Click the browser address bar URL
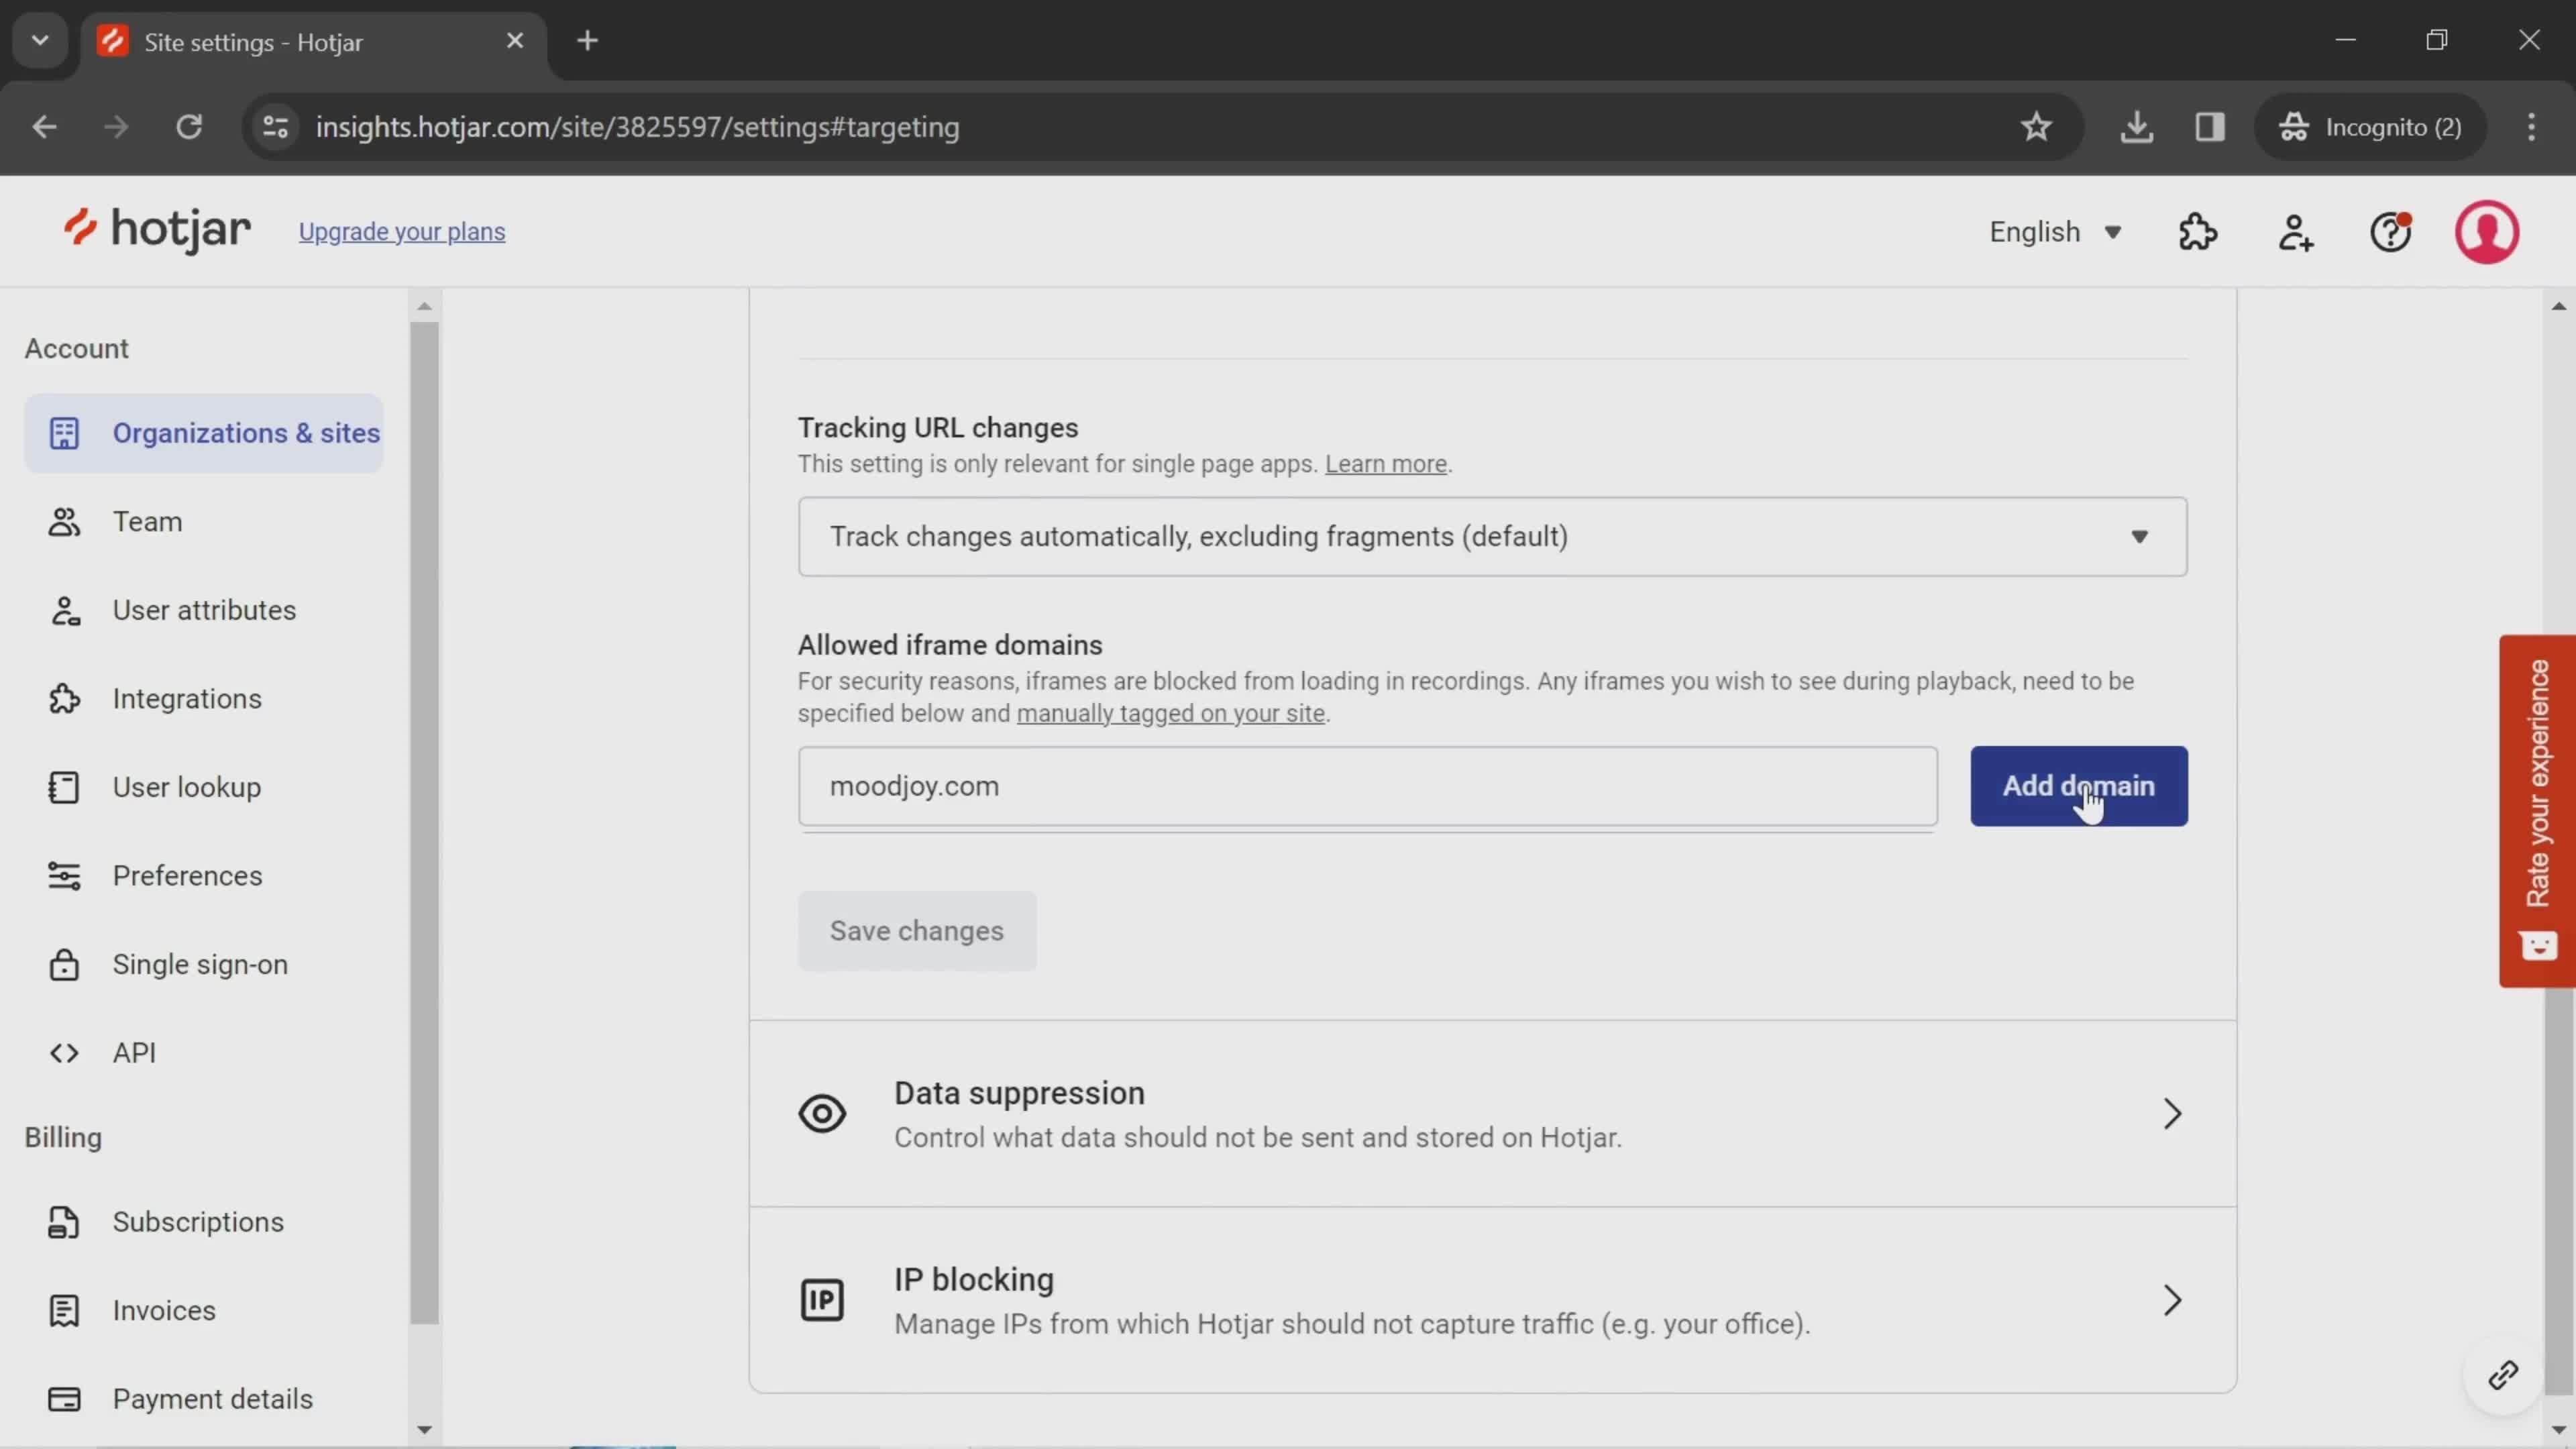The image size is (2576, 1449). [x=638, y=127]
